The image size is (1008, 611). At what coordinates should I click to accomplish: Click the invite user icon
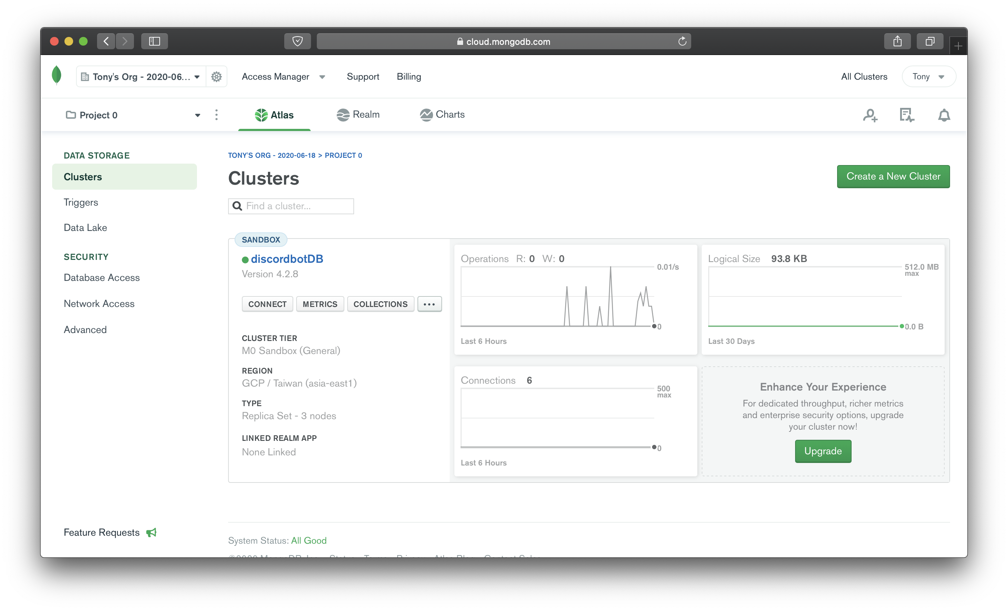[x=870, y=115]
